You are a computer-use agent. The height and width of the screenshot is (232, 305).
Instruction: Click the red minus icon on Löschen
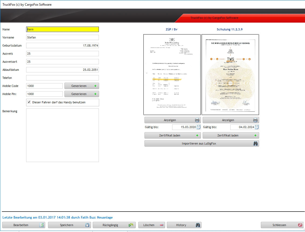[x=161, y=225]
